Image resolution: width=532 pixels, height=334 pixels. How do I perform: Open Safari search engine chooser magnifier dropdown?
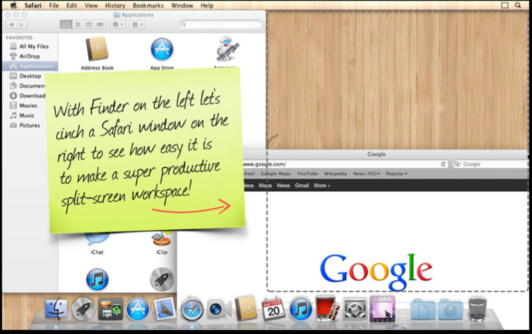(x=457, y=164)
